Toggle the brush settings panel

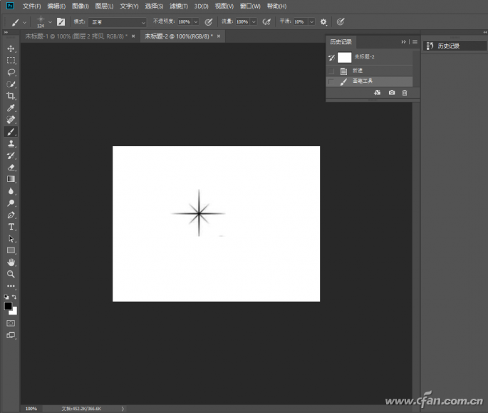click(61, 22)
